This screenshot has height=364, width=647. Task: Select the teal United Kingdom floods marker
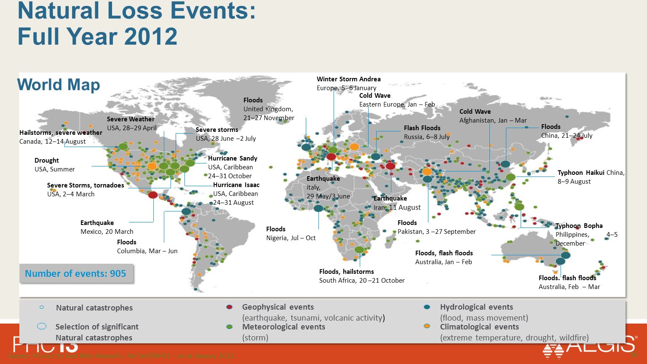(x=306, y=147)
